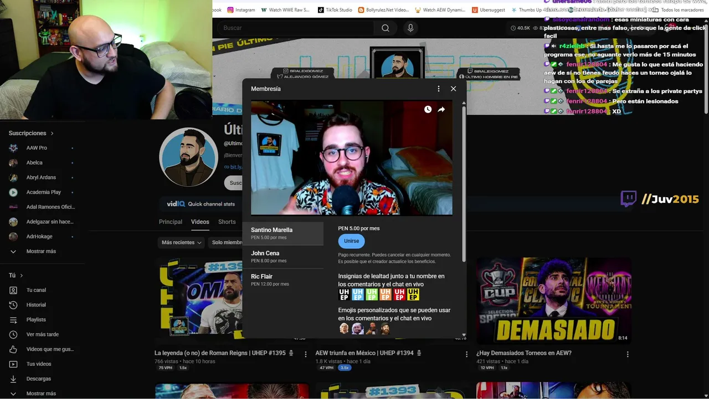Open the Tú section chevron
Screen dimensions: 709x399
point(22,275)
